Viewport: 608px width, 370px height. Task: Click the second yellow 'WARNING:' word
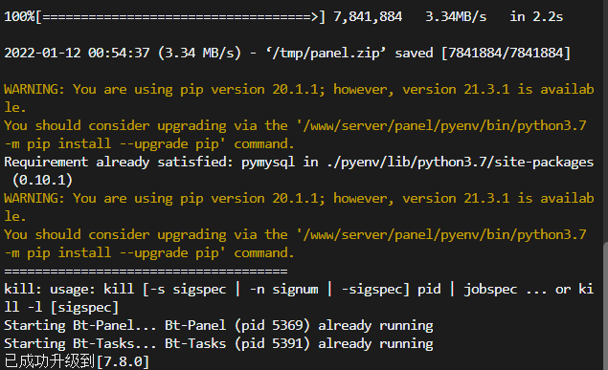click(34, 198)
